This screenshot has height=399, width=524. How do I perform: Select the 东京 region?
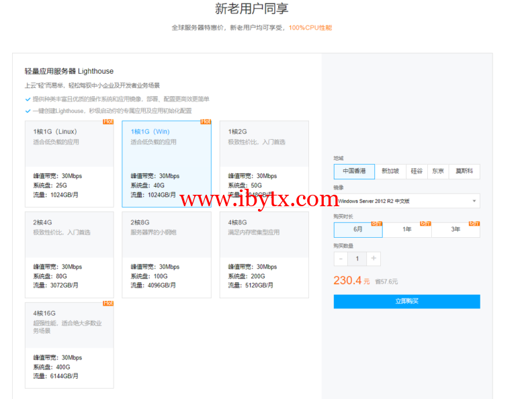438,171
